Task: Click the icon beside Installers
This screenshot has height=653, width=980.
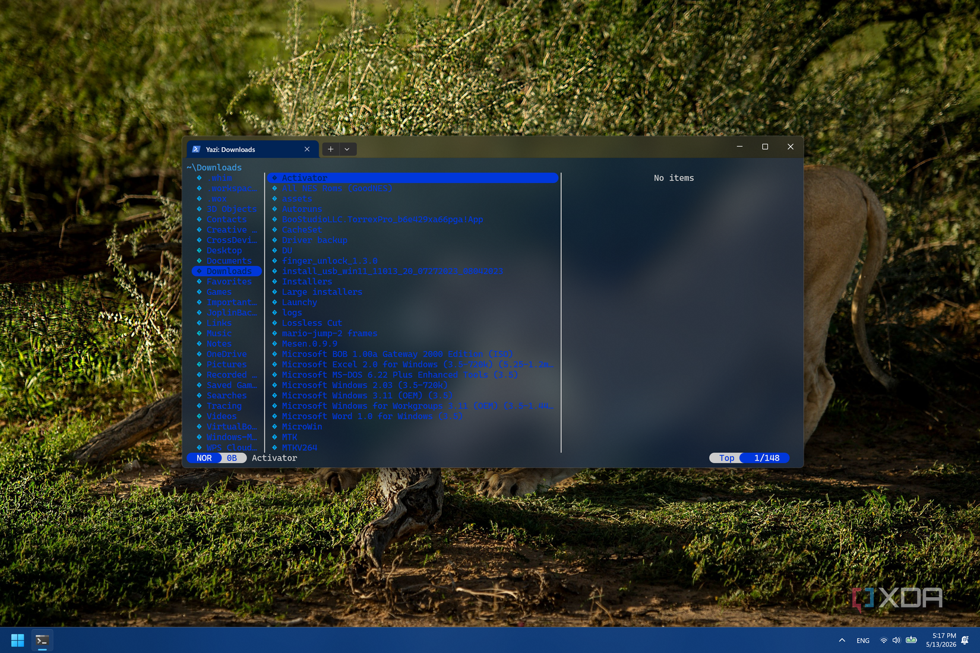Action: click(x=274, y=281)
